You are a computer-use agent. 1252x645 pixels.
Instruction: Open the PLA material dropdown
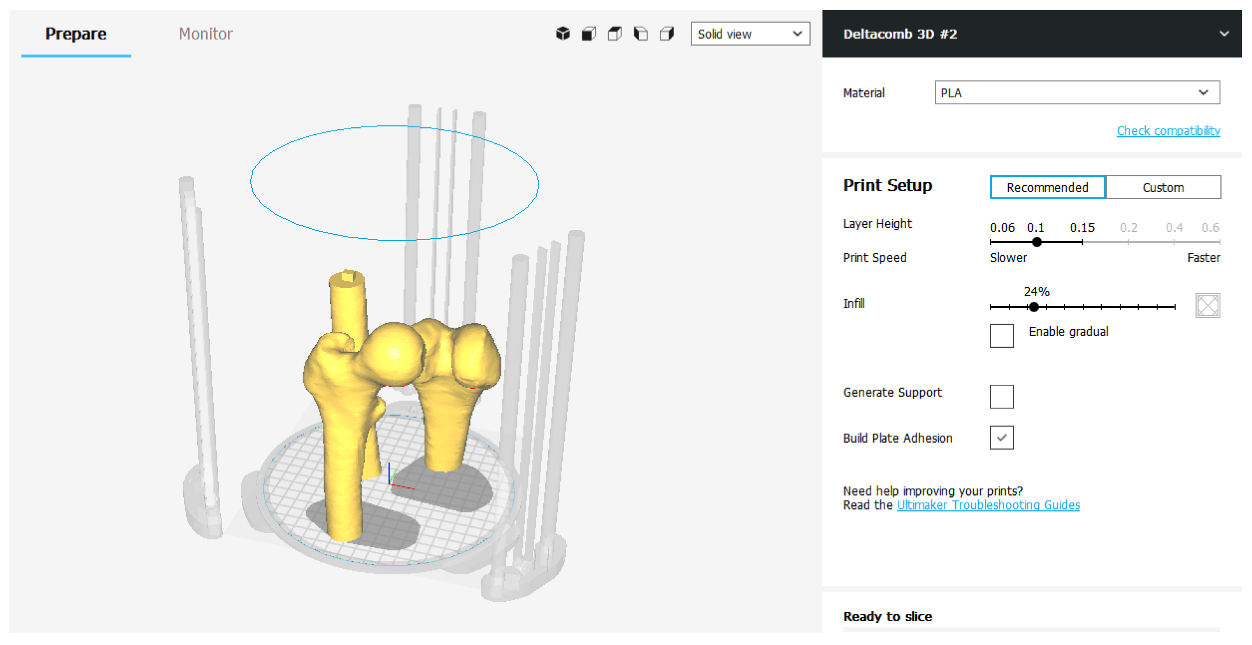click(x=1077, y=92)
